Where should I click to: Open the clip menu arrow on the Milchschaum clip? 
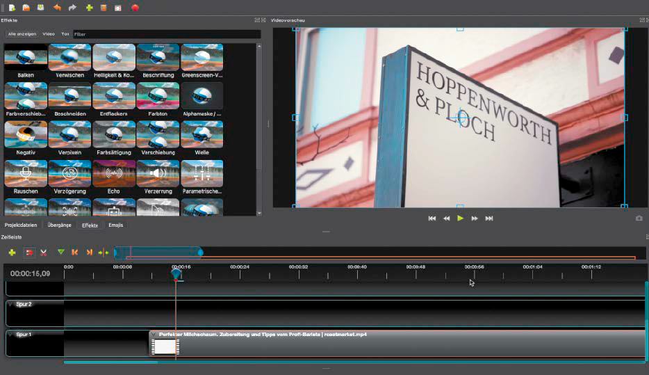pos(153,335)
